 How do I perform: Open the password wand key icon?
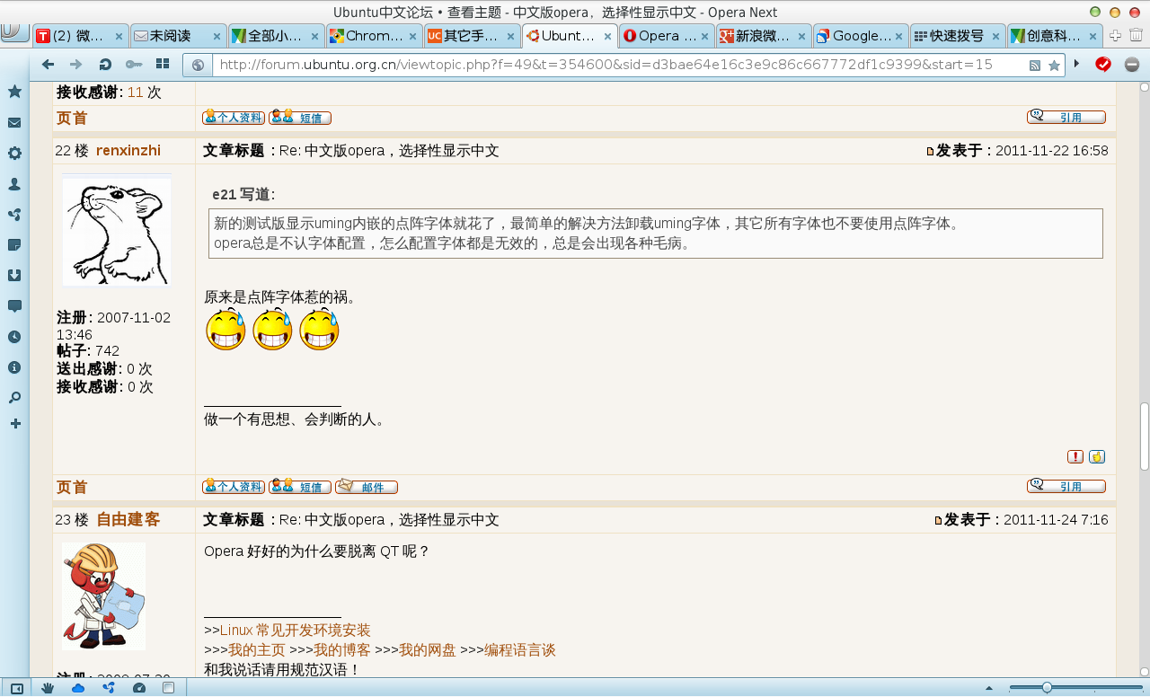(133, 65)
